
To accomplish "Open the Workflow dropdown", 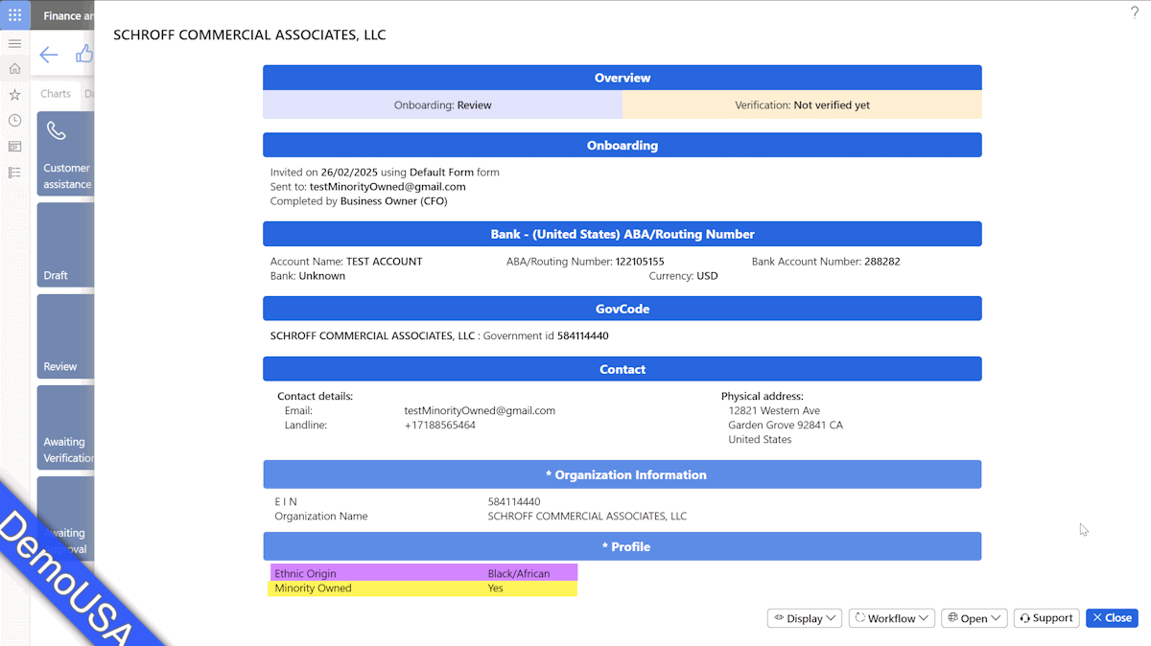I will (x=892, y=618).
